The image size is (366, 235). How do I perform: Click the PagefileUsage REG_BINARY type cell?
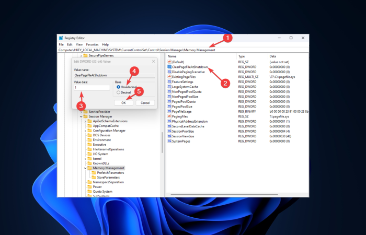tap(247, 111)
